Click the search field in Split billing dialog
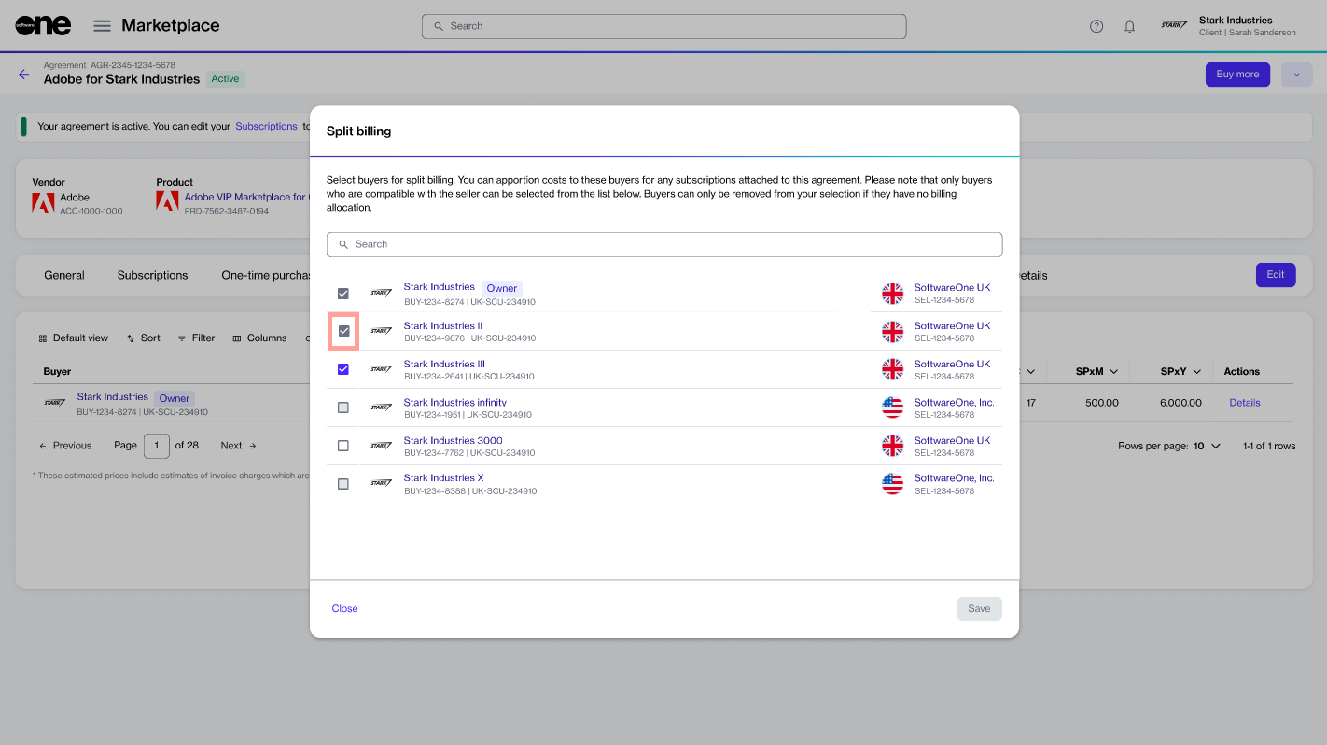The image size is (1327, 745). [664, 244]
